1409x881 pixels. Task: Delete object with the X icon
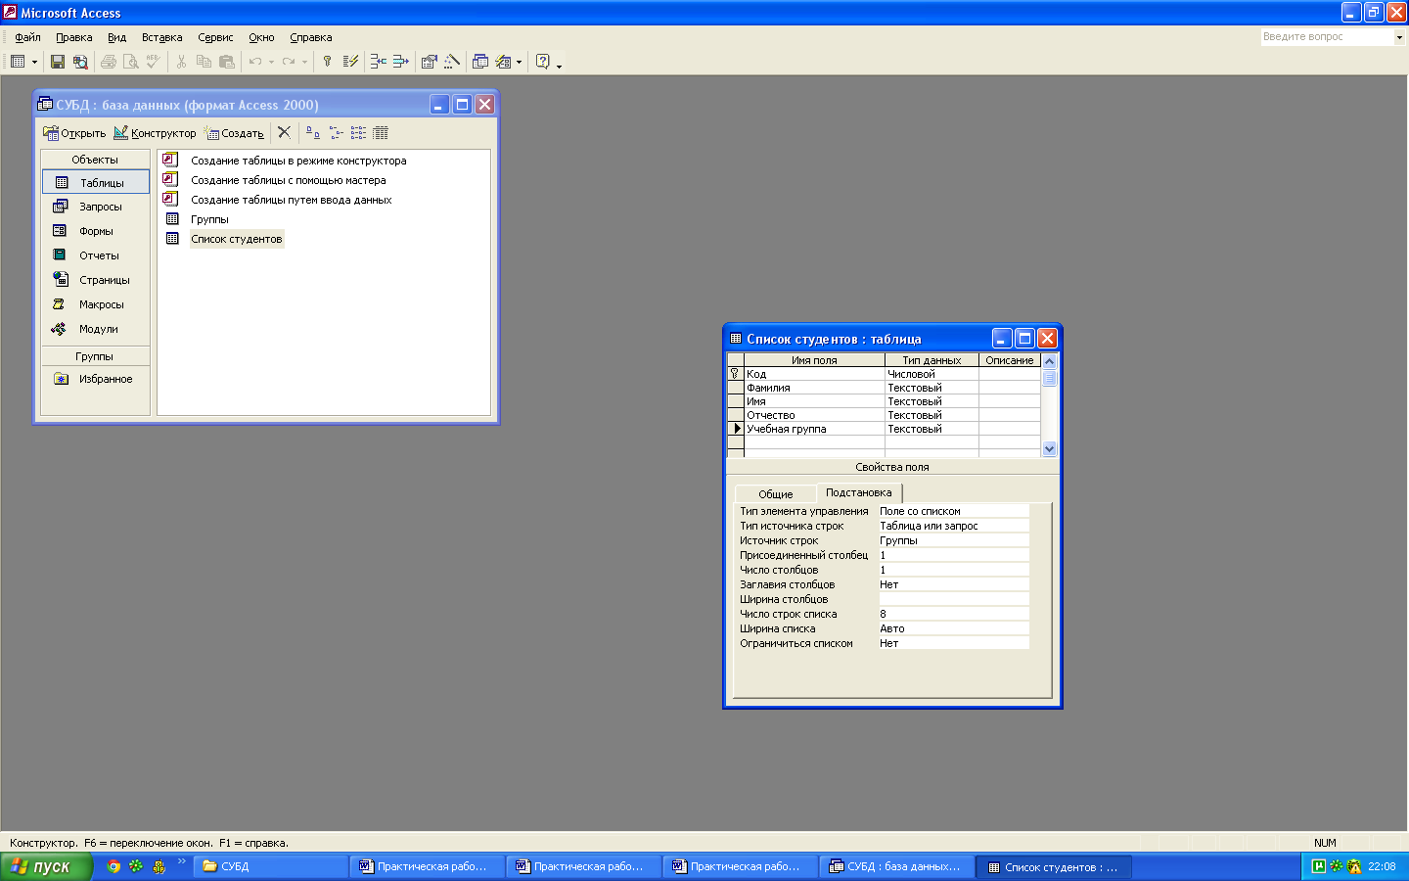(x=284, y=132)
